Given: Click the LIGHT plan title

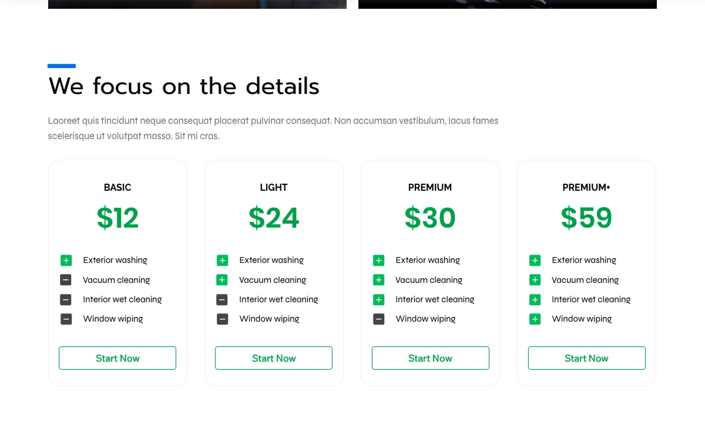Looking at the screenshot, I should pos(274,187).
